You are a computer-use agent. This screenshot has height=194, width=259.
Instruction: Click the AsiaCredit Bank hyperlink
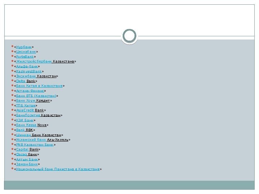30,110
